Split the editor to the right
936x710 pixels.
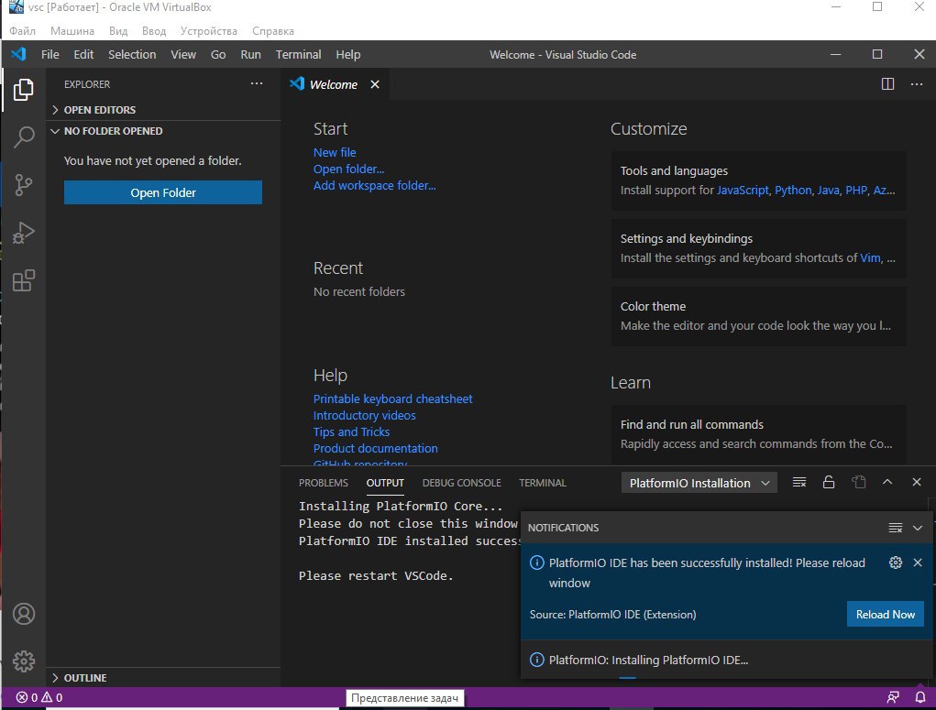[887, 84]
